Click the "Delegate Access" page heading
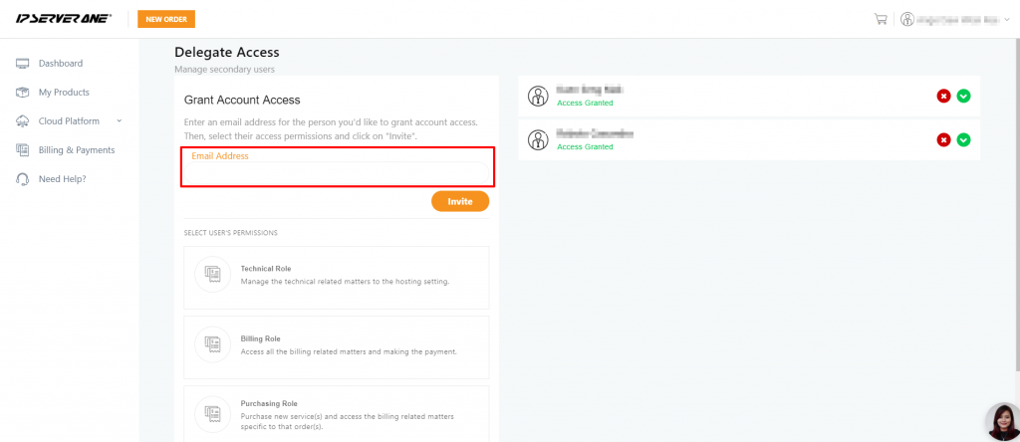Image resolution: width=1020 pixels, height=442 pixels. pyautogui.click(x=226, y=52)
